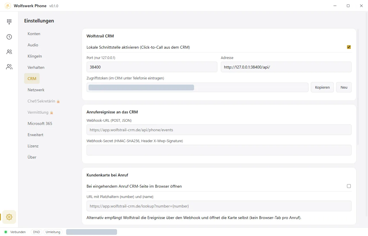Click the Wolfstrail CRM section title
The height and width of the screenshot is (236, 368).
pos(100,36)
